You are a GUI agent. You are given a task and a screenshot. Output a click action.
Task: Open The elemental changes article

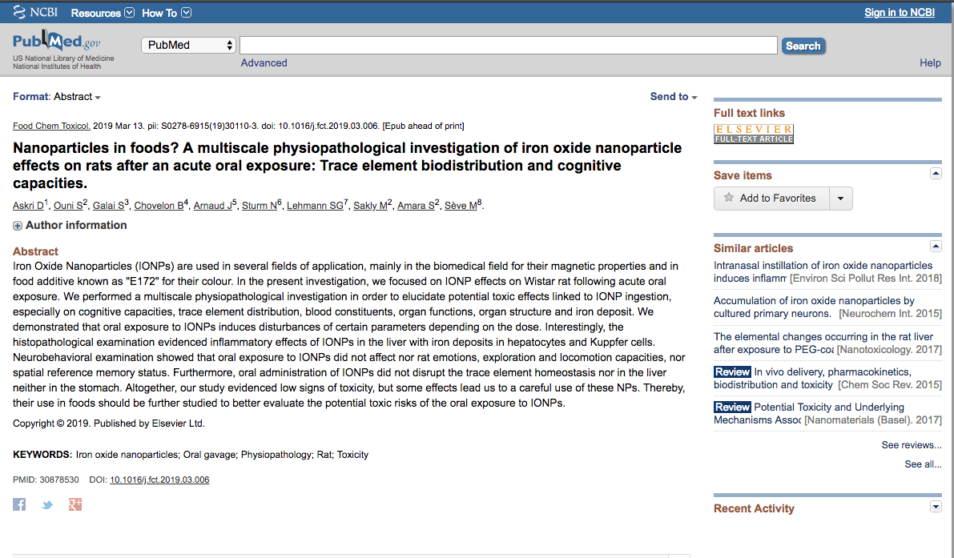823,342
